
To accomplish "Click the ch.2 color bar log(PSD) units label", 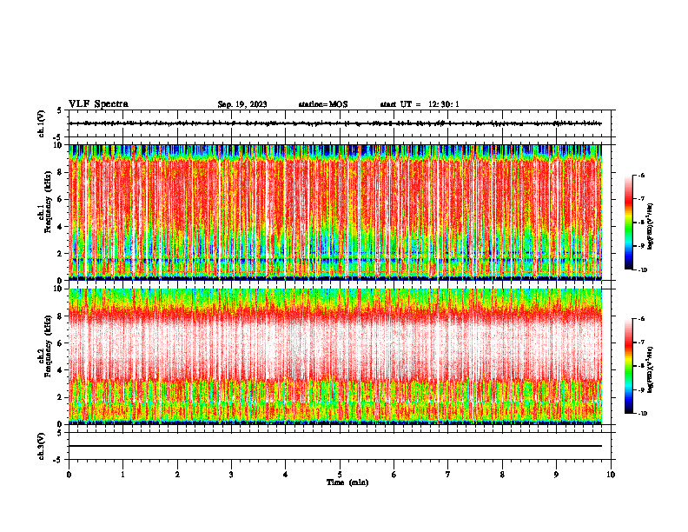I will (x=652, y=370).
